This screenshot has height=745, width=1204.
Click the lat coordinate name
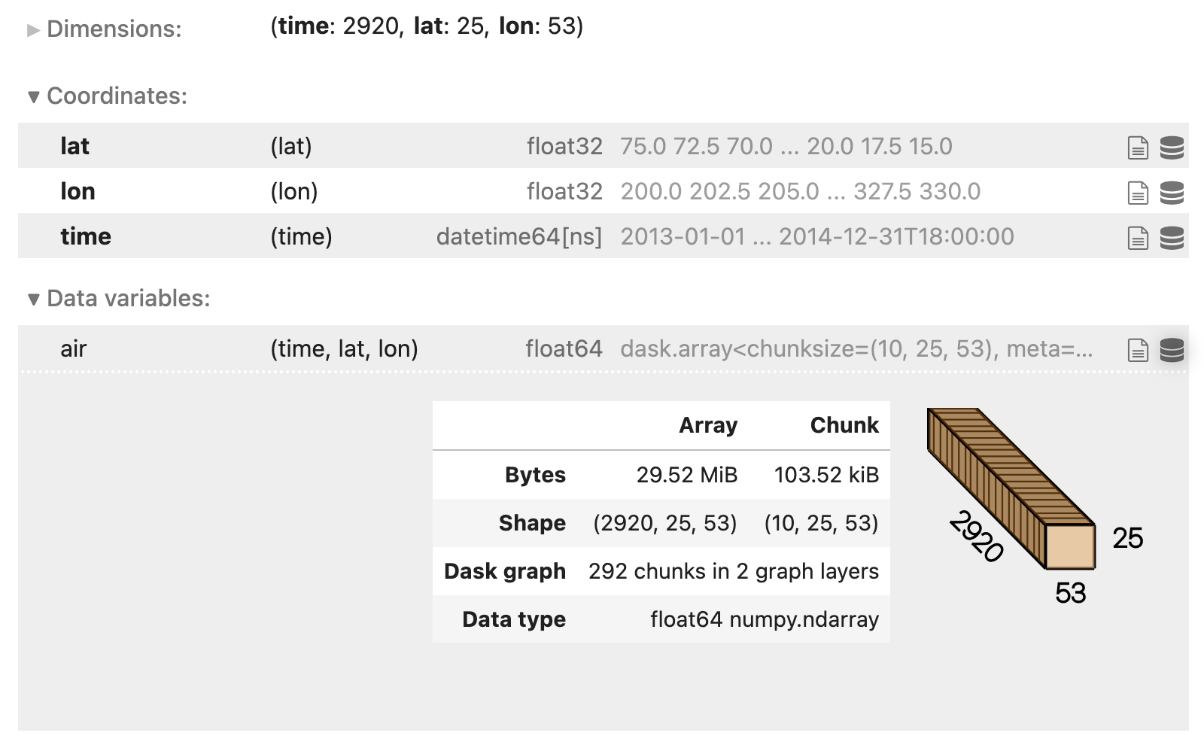pos(74,146)
